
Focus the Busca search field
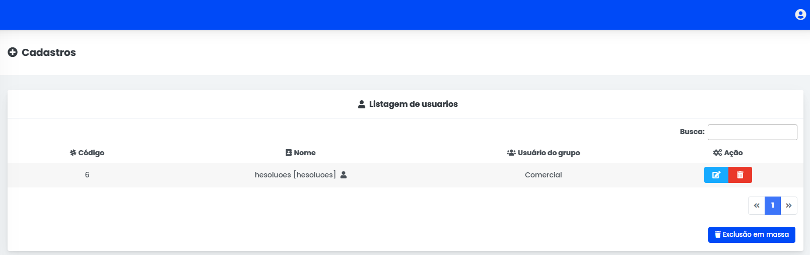pos(752,132)
